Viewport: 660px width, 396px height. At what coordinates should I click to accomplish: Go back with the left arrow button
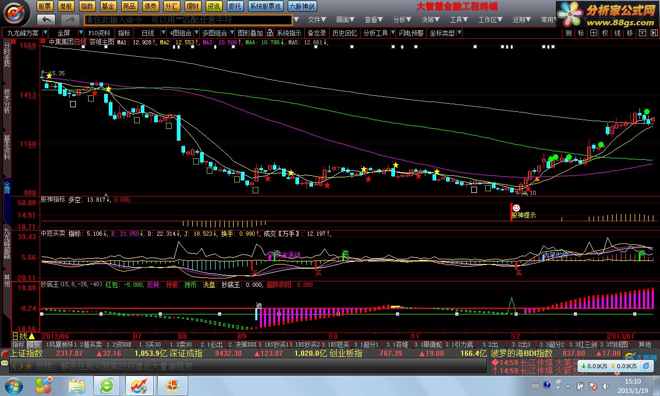(x=46, y=20)
